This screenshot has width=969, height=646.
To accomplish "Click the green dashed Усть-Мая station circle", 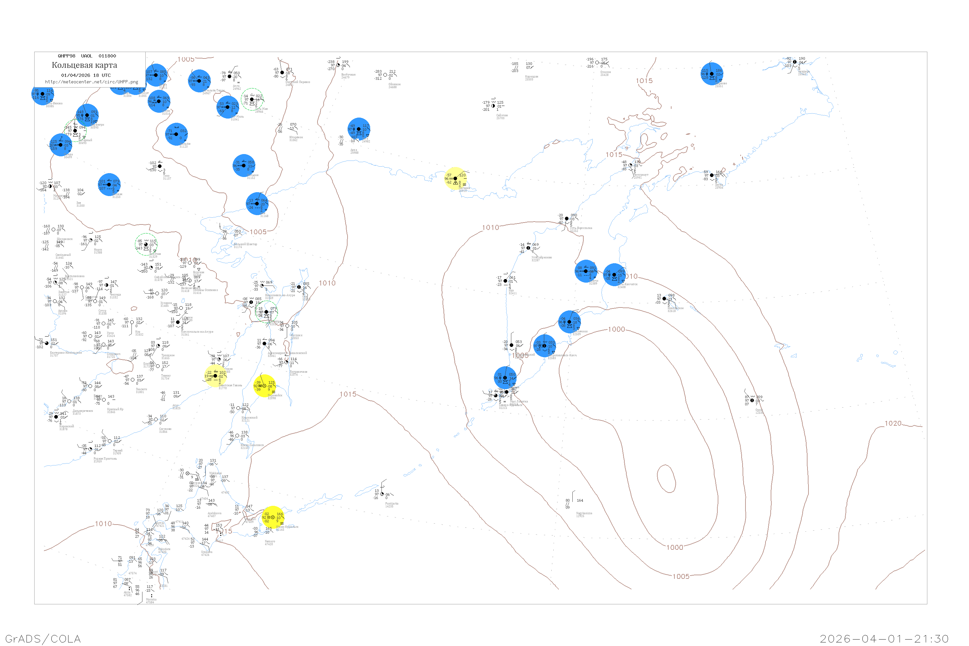I will 252,99.
